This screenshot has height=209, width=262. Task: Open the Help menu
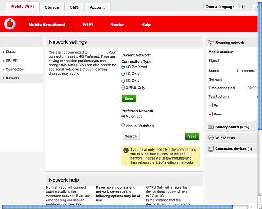146,25
